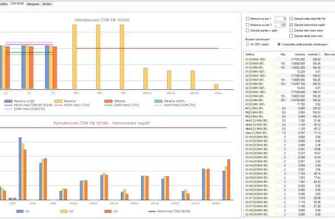Enable the 'Maximum na ose Y' checkbox

coord(247,25)
